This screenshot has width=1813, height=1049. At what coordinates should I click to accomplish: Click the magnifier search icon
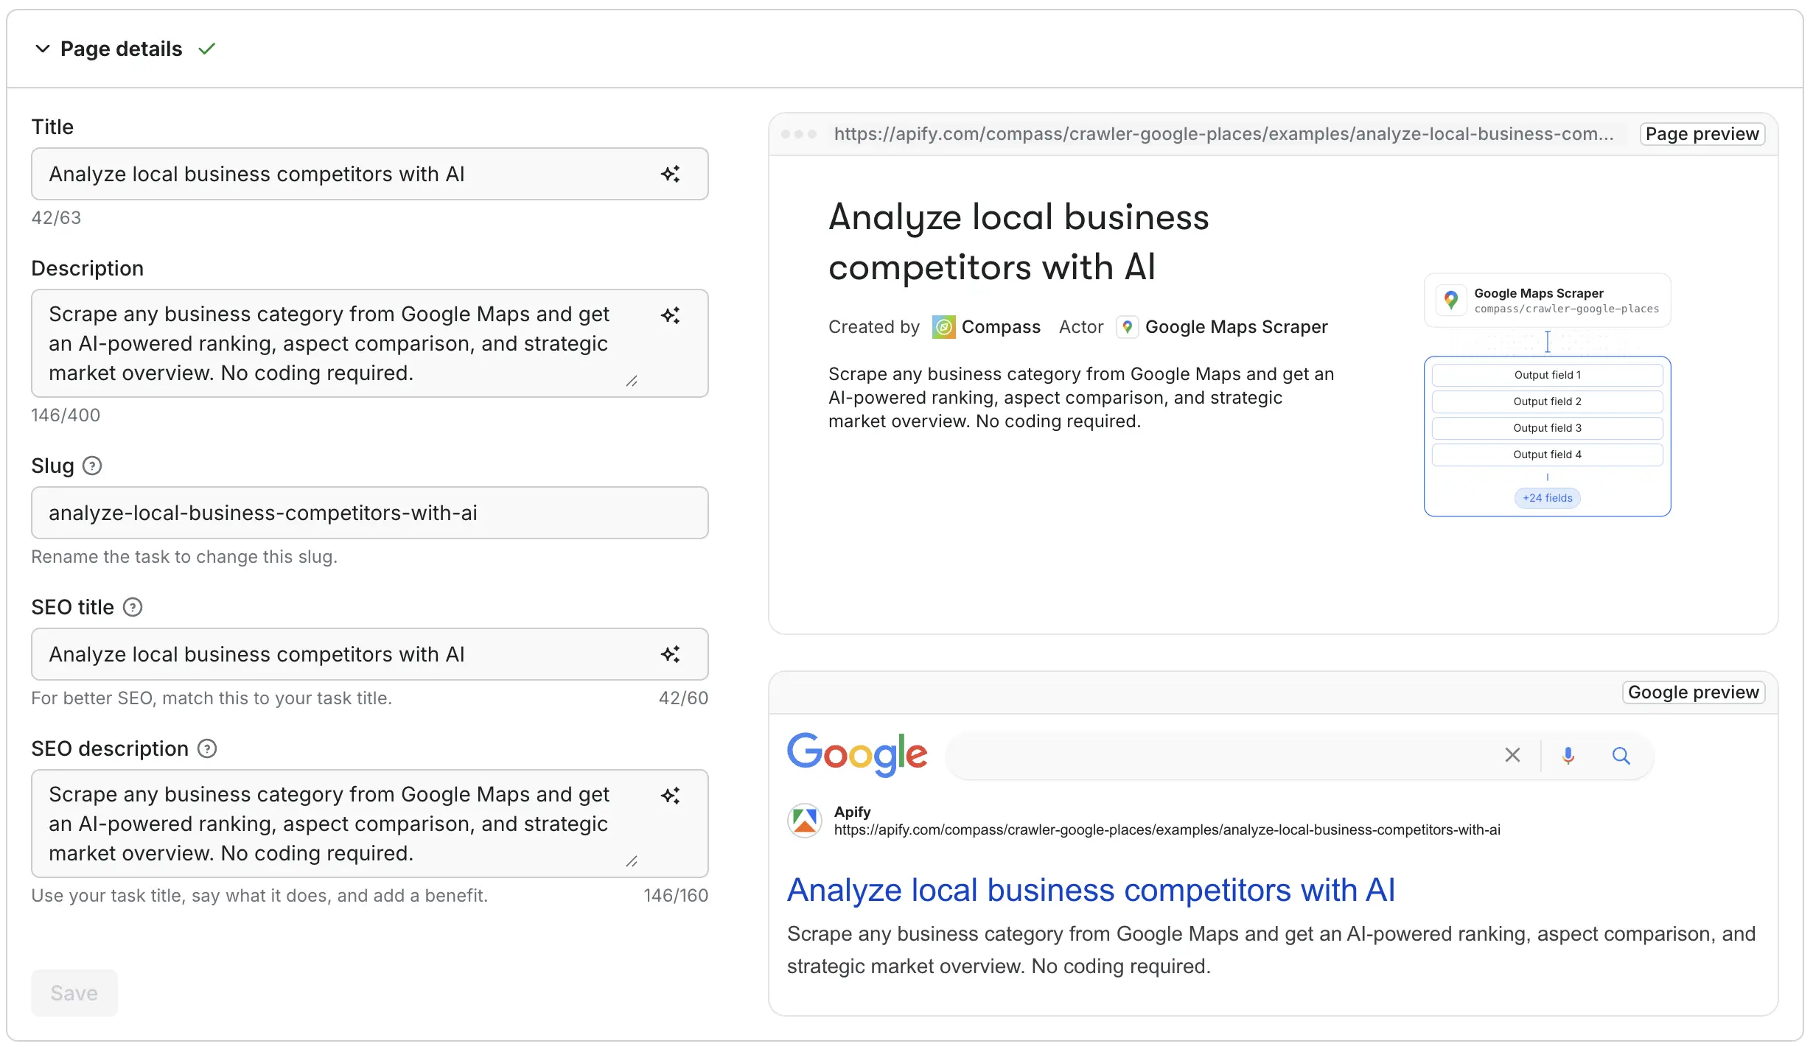point(1621,755)
